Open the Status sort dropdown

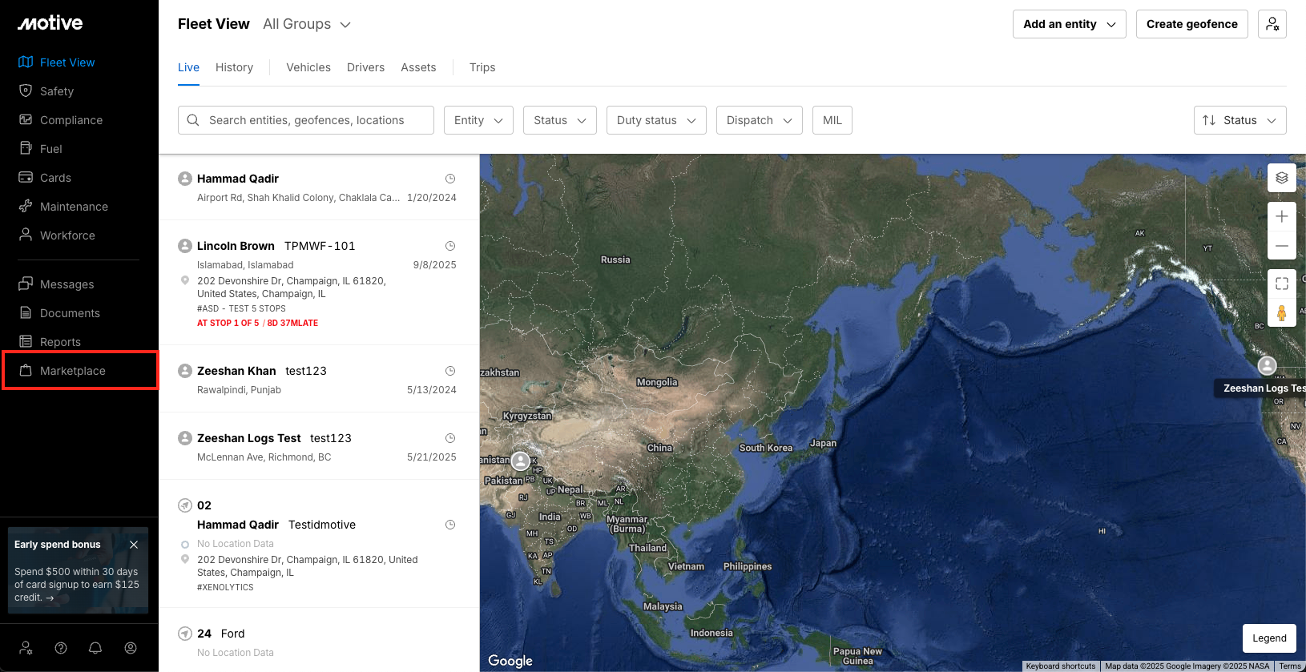pos(1239,120)
